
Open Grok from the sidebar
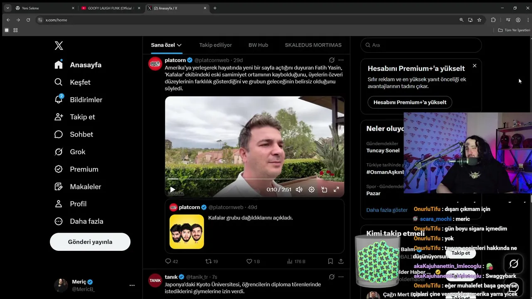pyautogui.click(x=70, y=152)
